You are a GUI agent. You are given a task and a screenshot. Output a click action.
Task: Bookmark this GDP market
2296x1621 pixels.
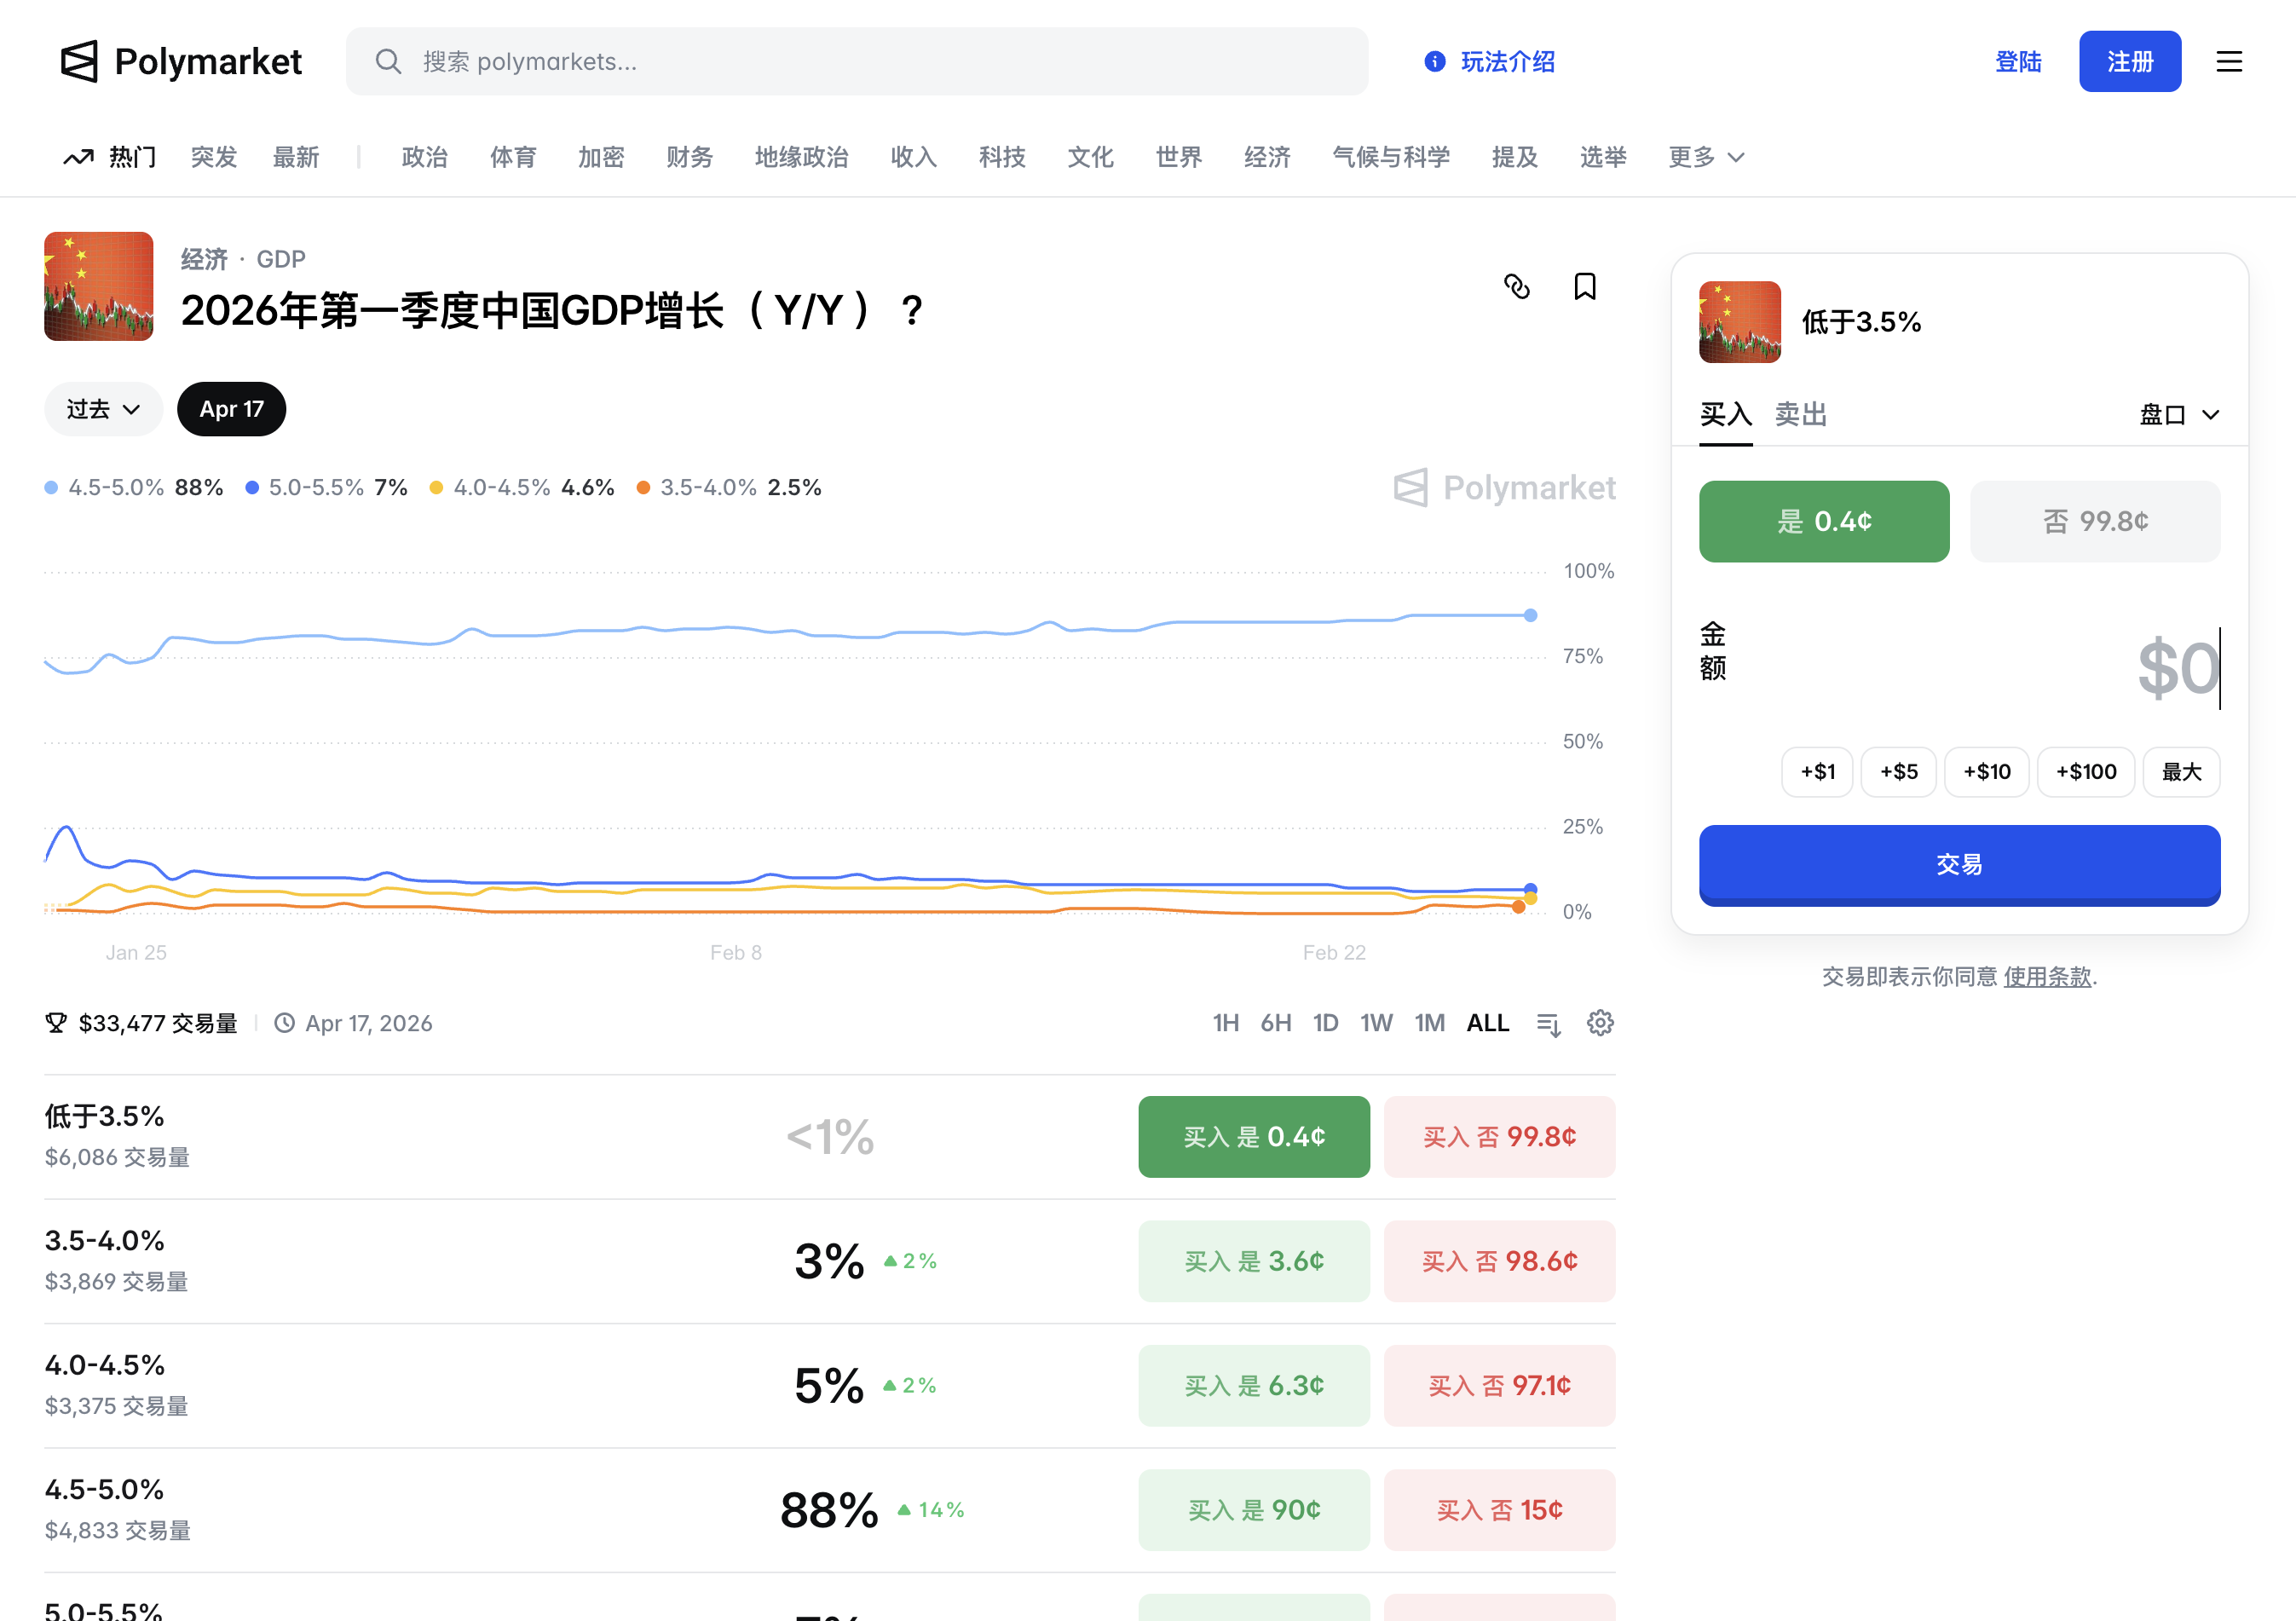coord(1584,287)
